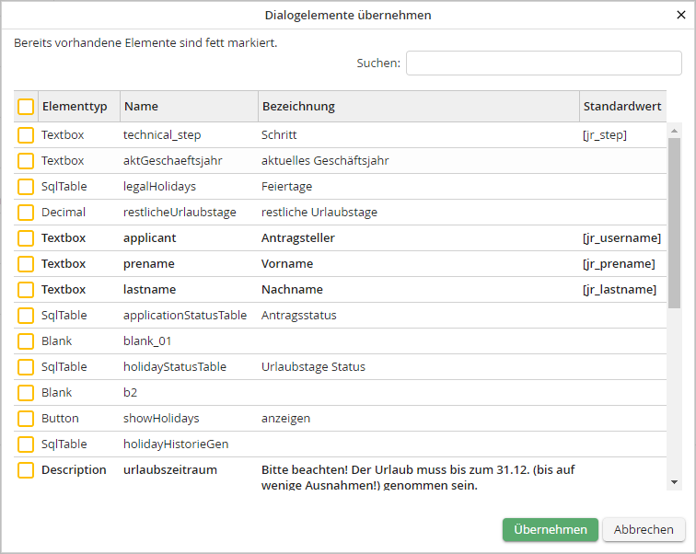Select the aktGeschaeftsjahr row checkbox
Screen dimensions: 696x554
(x=26, y=161)
